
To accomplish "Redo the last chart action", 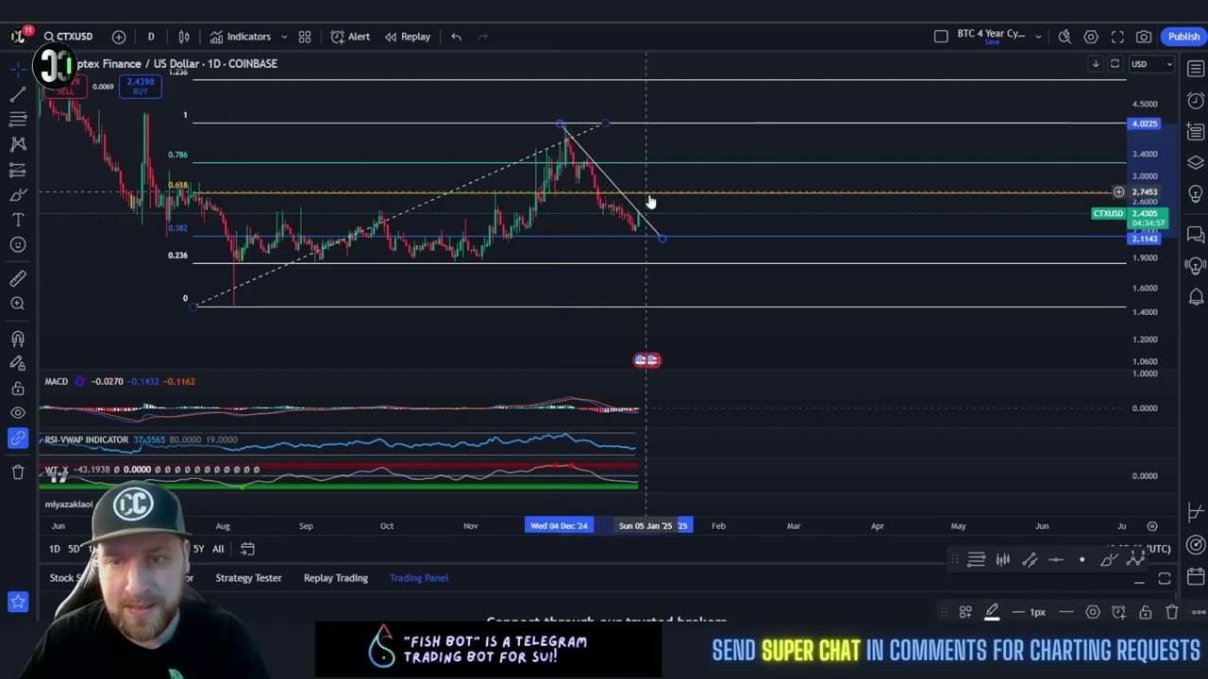I will click(483, 37).
